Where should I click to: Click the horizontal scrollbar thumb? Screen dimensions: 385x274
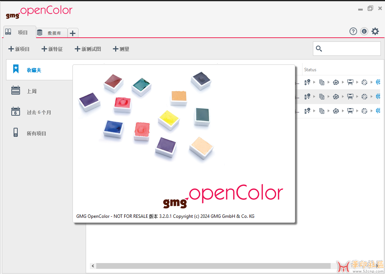(x=213, y=266)
